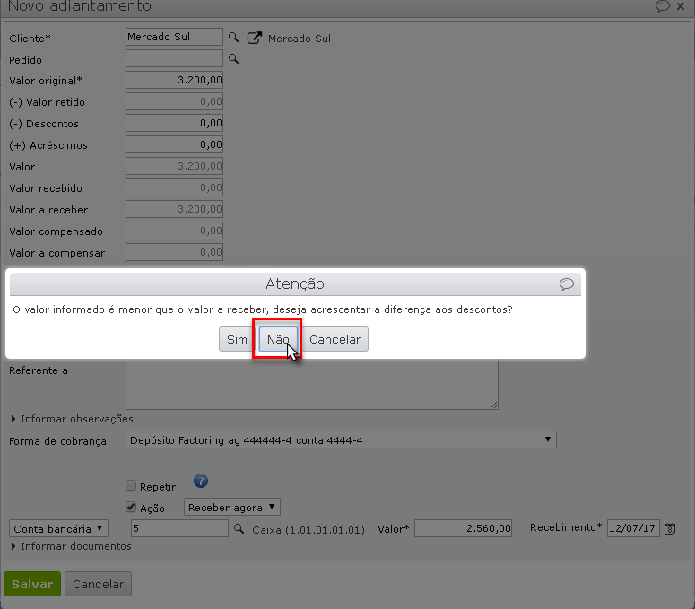Click Sim in the Atenção dialog
This screenshot has height=609, width=695.
(x=237, y=339)
